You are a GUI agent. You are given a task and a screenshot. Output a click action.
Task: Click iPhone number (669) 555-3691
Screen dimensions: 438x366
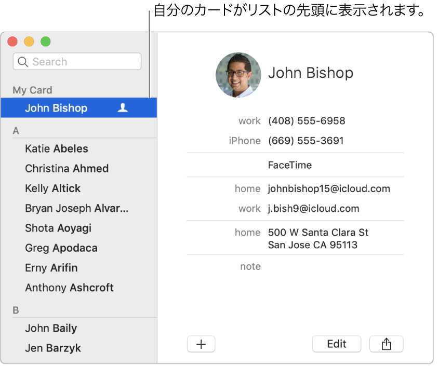[x=306, y=141]
